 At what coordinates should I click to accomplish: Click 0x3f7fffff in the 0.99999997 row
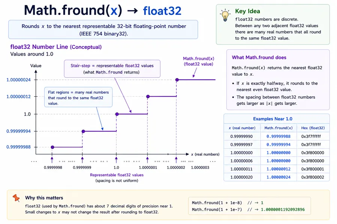pos(311,144)
